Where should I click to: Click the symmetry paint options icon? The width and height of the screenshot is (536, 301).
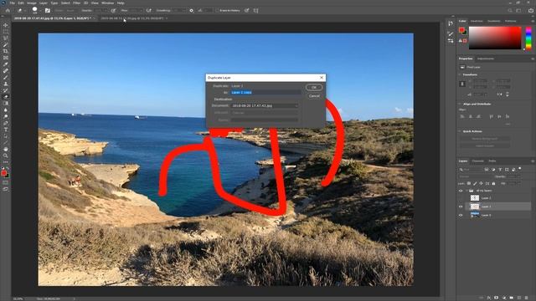coord(255,11)
